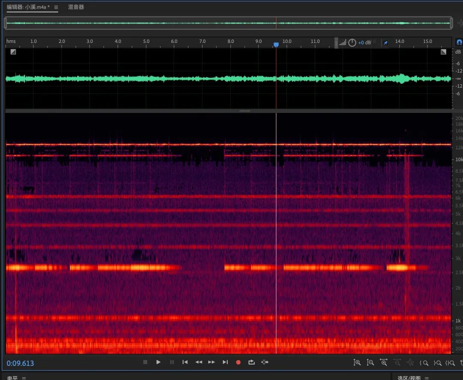
Task: Grab the left handle of the overview navigator
Action: 5,23
